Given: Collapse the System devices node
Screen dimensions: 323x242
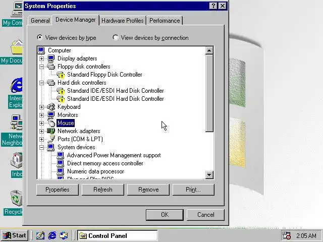Looking at the screenshot, I should [x=41, y=147].
